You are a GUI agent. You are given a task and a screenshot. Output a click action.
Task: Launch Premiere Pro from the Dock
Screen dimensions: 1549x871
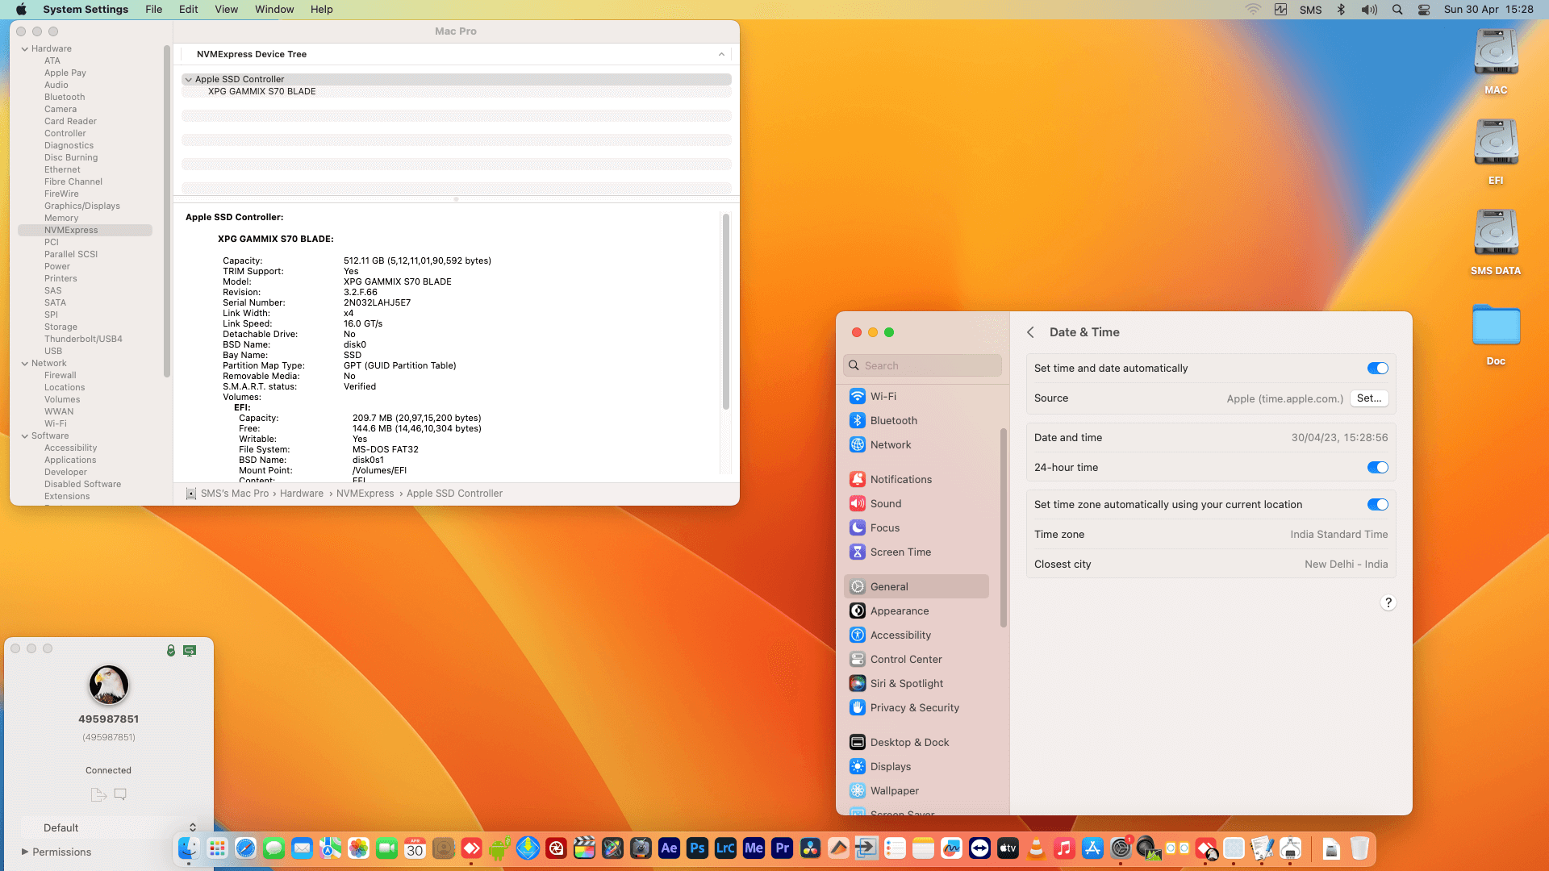(782, 848)
